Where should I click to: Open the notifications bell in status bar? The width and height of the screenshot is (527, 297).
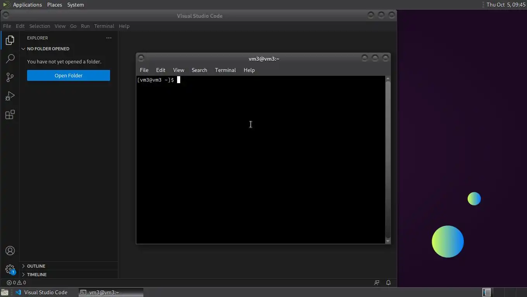388,283
